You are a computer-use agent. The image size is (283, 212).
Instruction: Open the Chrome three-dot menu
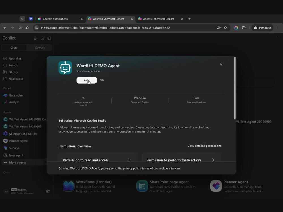click(x=278, y=28)
